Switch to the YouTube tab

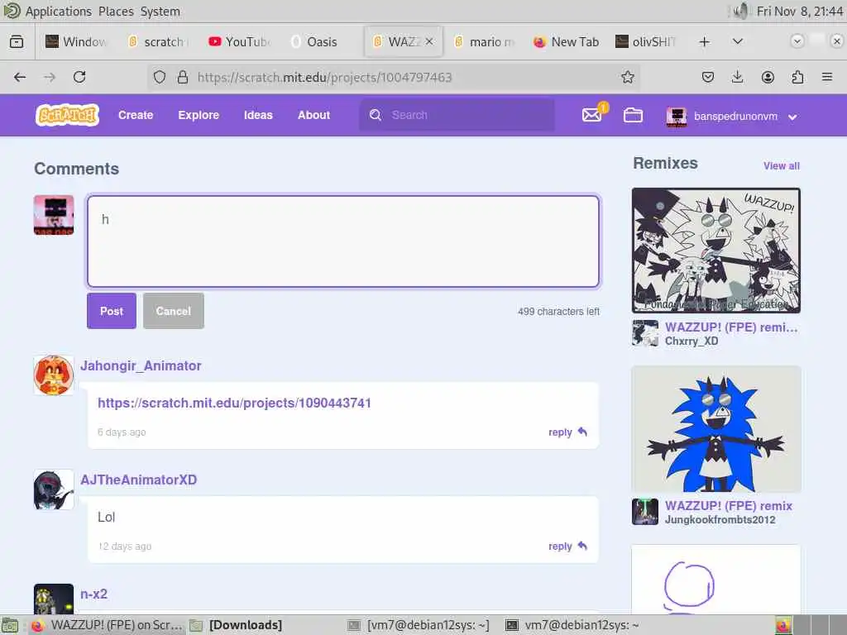click(x=239, y=41)
